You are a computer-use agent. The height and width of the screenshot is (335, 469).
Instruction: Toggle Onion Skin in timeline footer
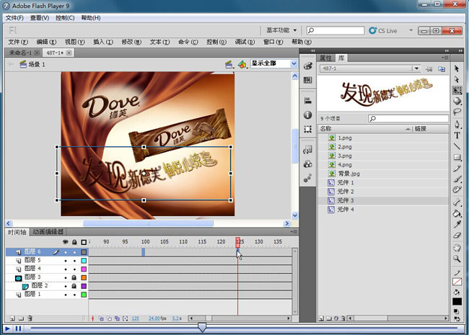[102, 318]
